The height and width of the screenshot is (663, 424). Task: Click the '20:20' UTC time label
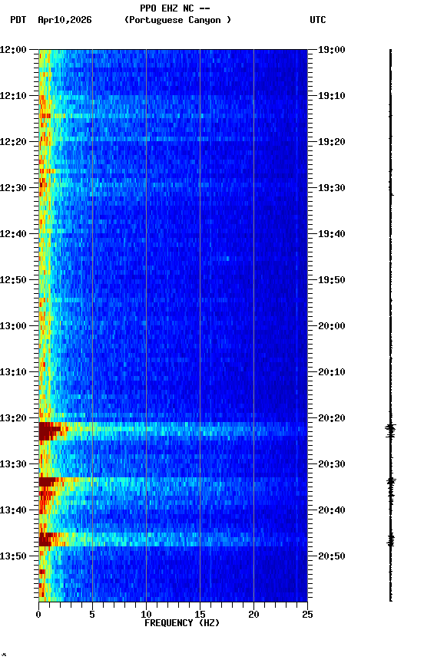pyautogui.click(x=332, y=418)
